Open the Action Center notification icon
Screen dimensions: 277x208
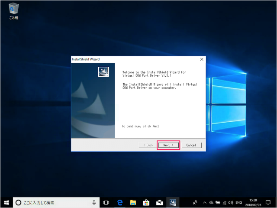coord(268,202)
